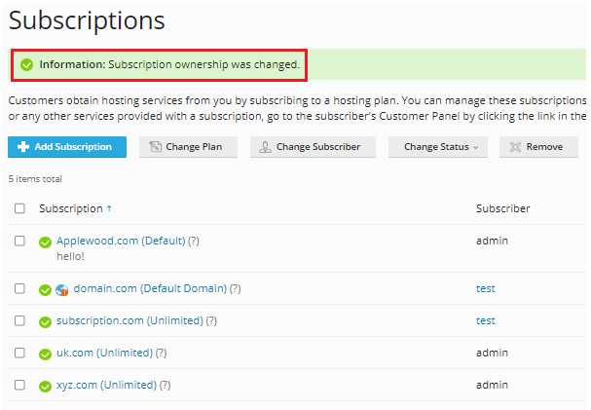
Task: Check the box for Applewood.com subscription
Action: (20, 241)
